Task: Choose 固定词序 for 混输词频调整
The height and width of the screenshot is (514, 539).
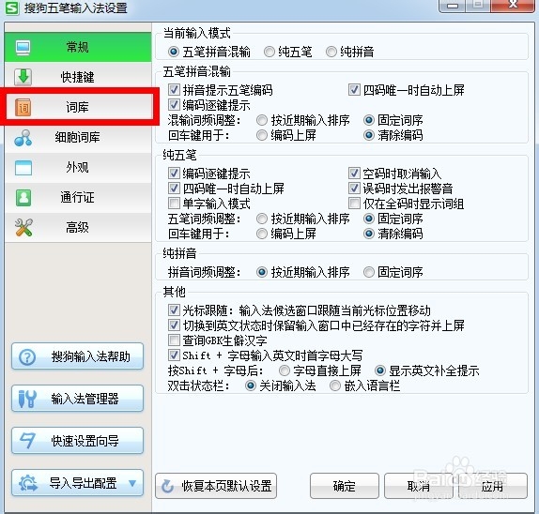Action: coord(369,120)
